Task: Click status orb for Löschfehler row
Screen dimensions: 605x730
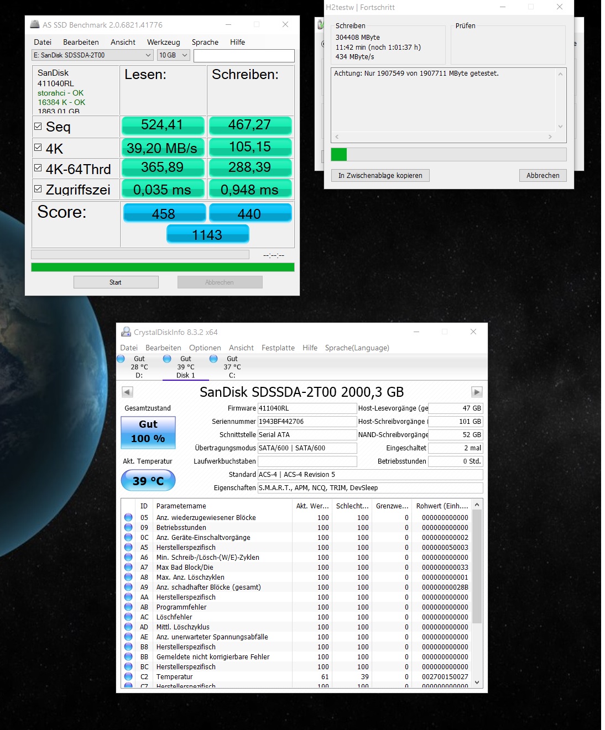Action: click(x=128, y=617)
